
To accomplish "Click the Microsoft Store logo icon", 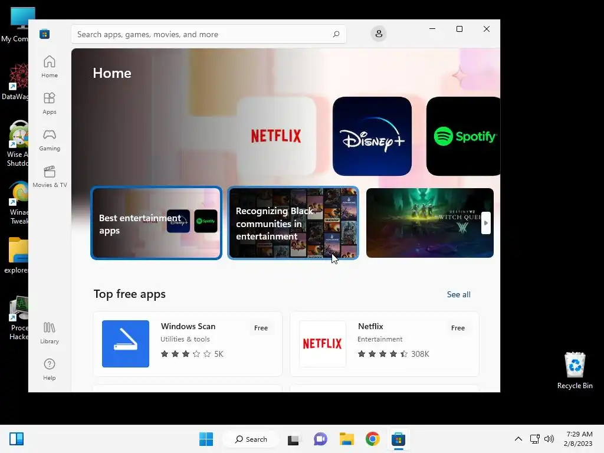I will (x=44, y=34).
